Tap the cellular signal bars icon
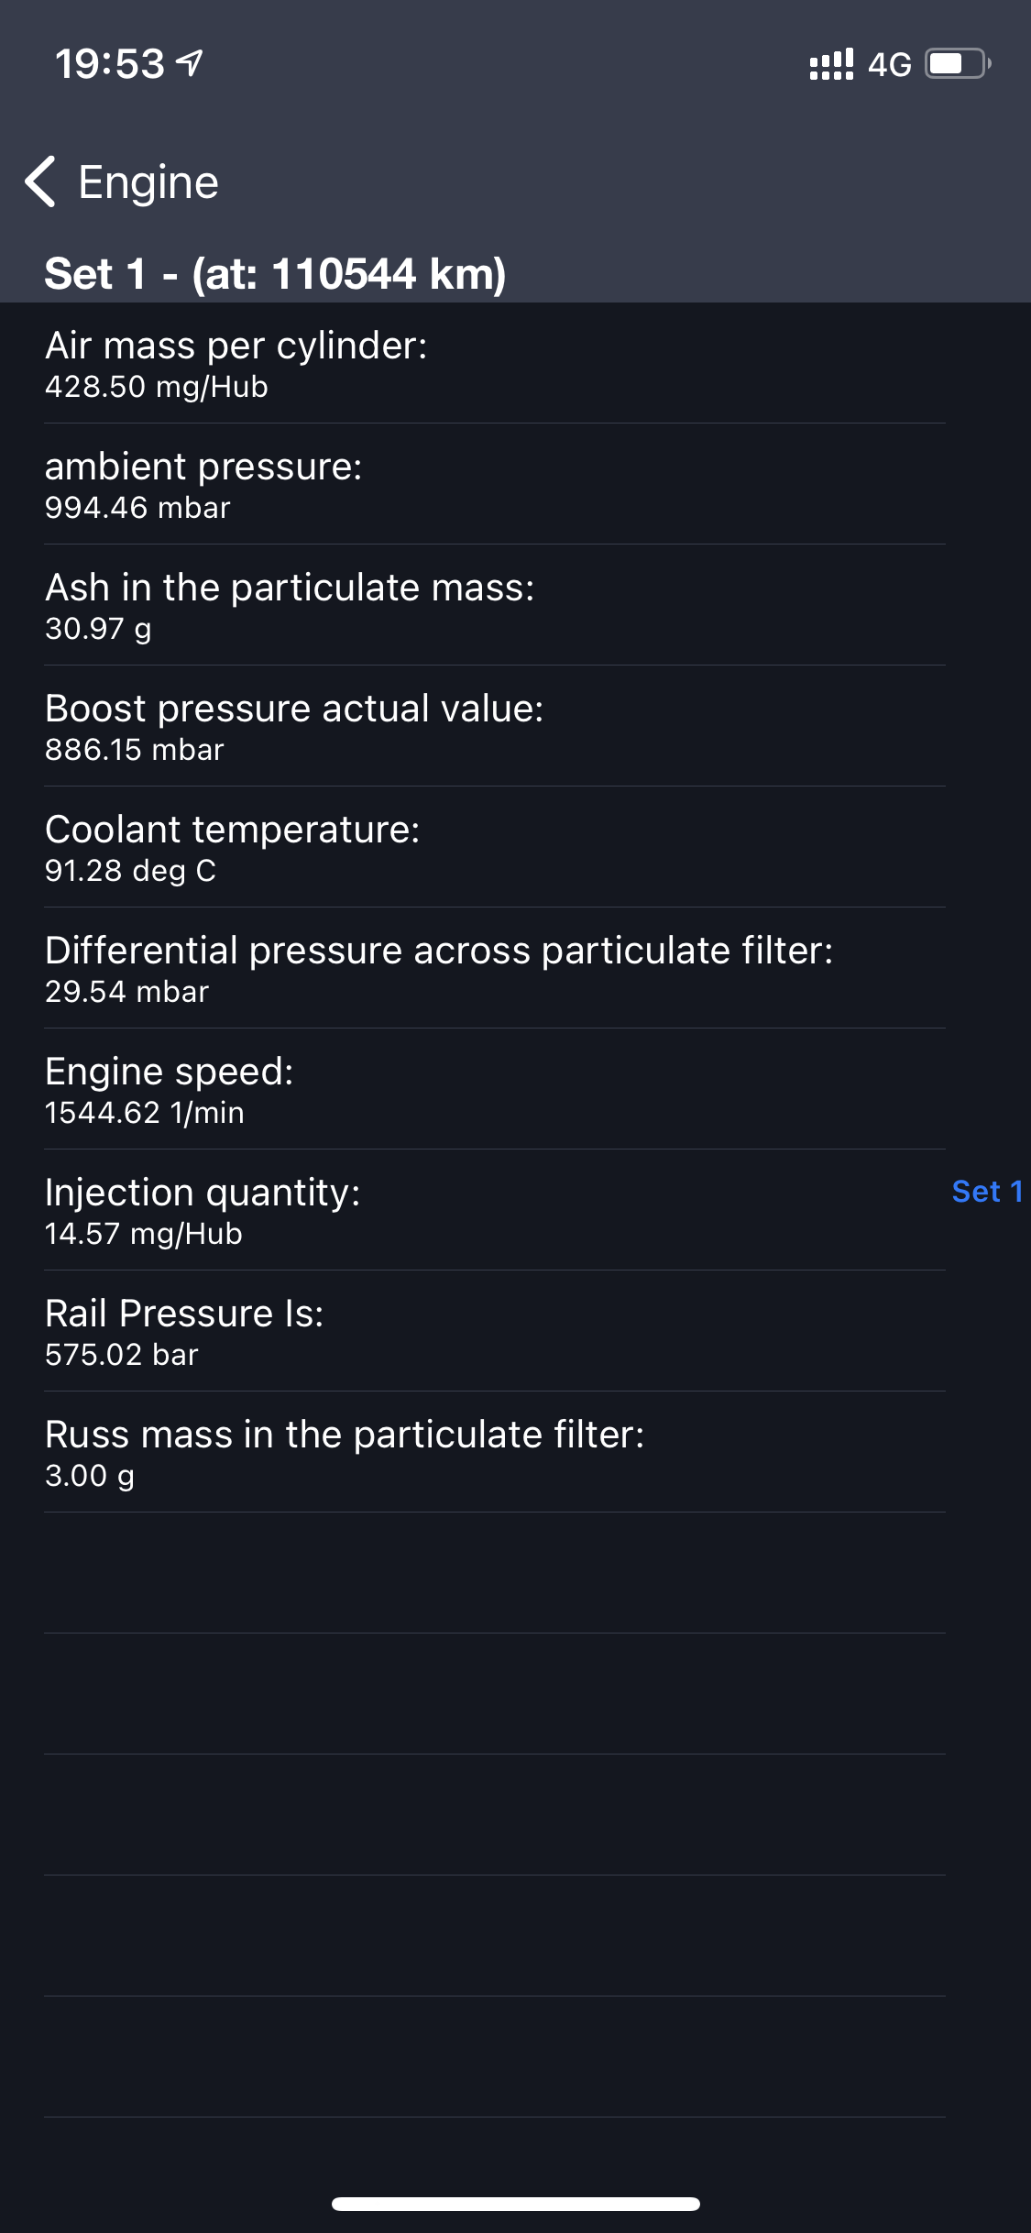This screenshot has height=2233, width=1031. pyautogui.click(x=830, y=64)
